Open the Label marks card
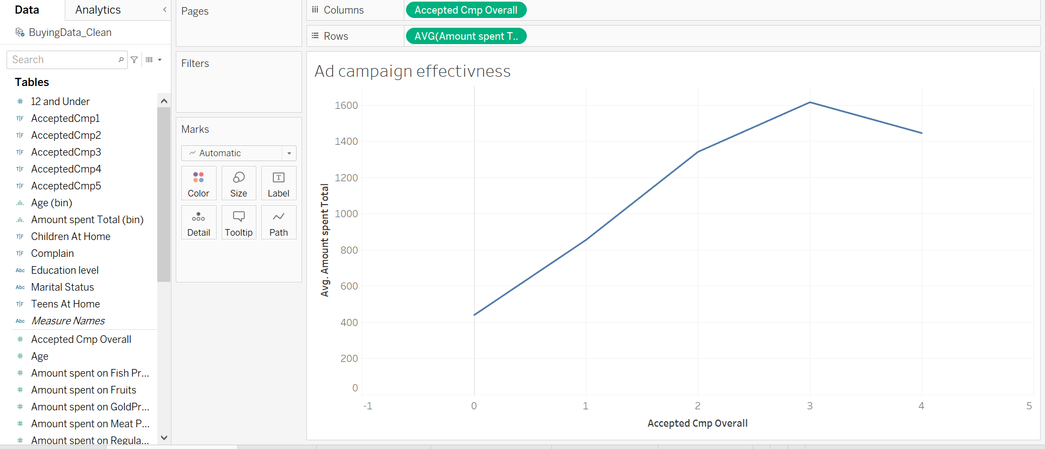 279,183
